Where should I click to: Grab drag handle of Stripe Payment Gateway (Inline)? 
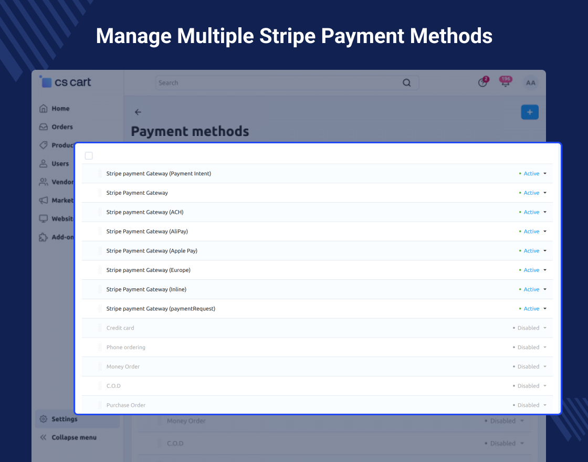point(100,289)
